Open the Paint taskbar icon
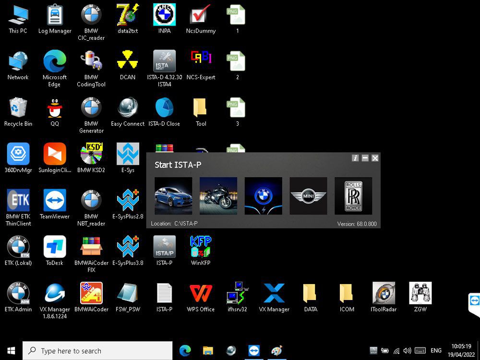This screenshot has height=360, width=480. pyautogui.click(x=277, y=350)
